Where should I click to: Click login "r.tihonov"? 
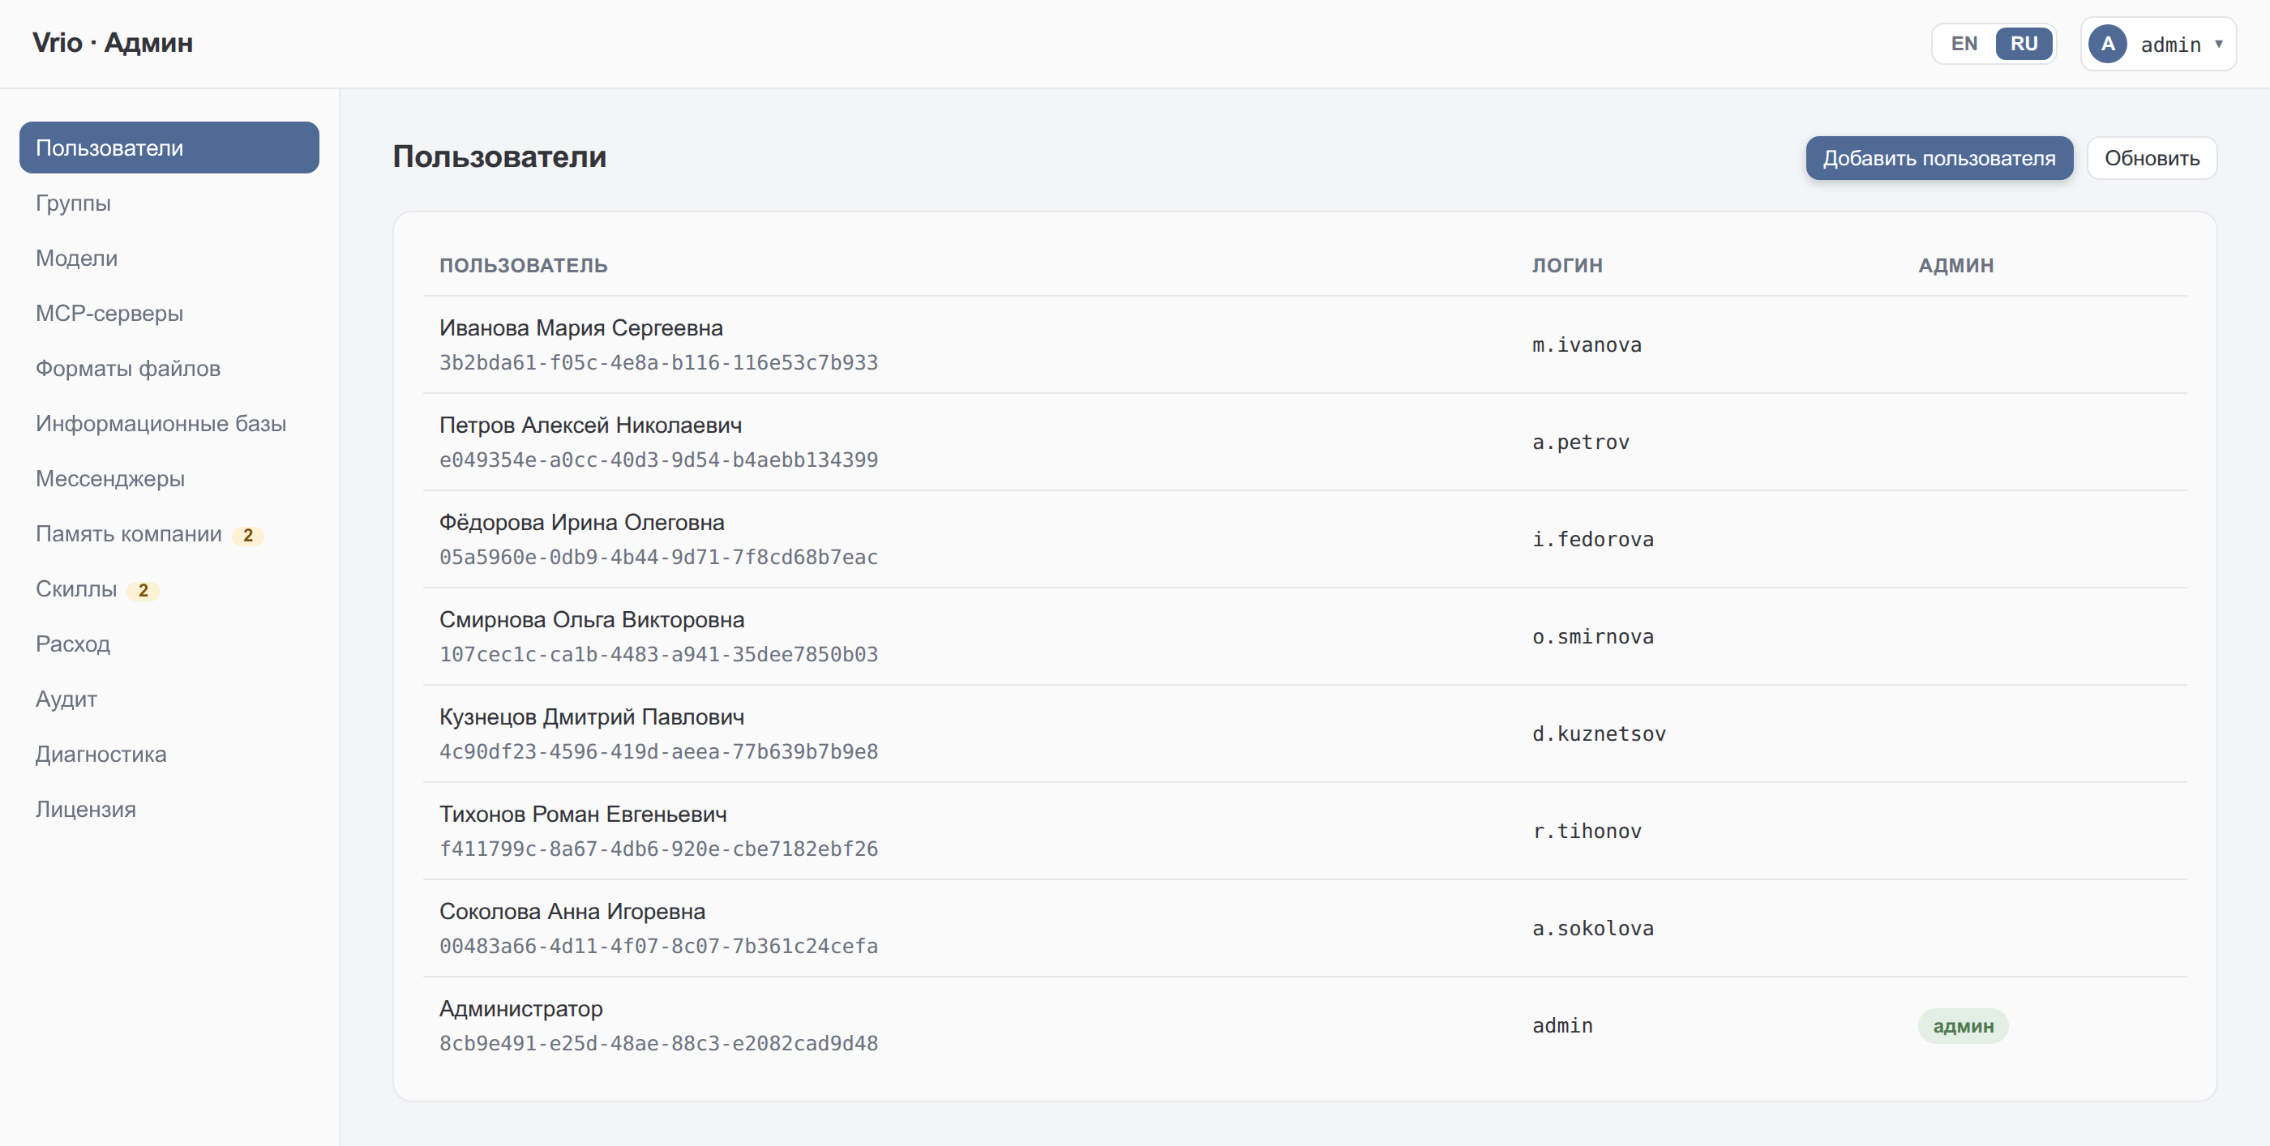pos(1587,832)
